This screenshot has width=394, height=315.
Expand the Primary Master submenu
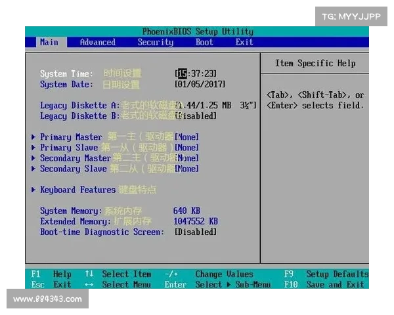click(71, 137)
